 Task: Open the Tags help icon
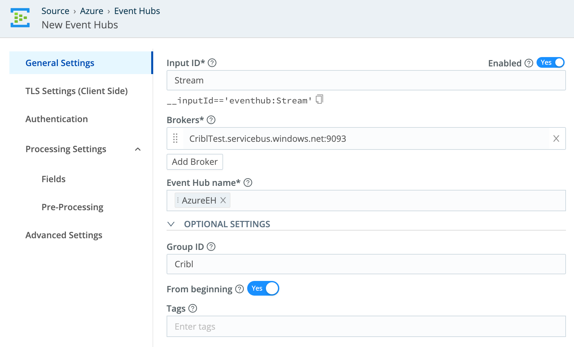(x=193, y=309)
